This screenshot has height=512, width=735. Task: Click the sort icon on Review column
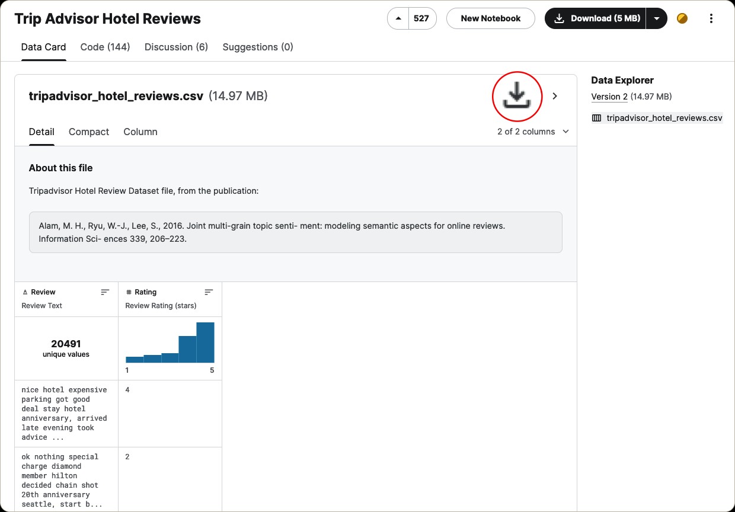pyautogui.click(x=105, y=292)
